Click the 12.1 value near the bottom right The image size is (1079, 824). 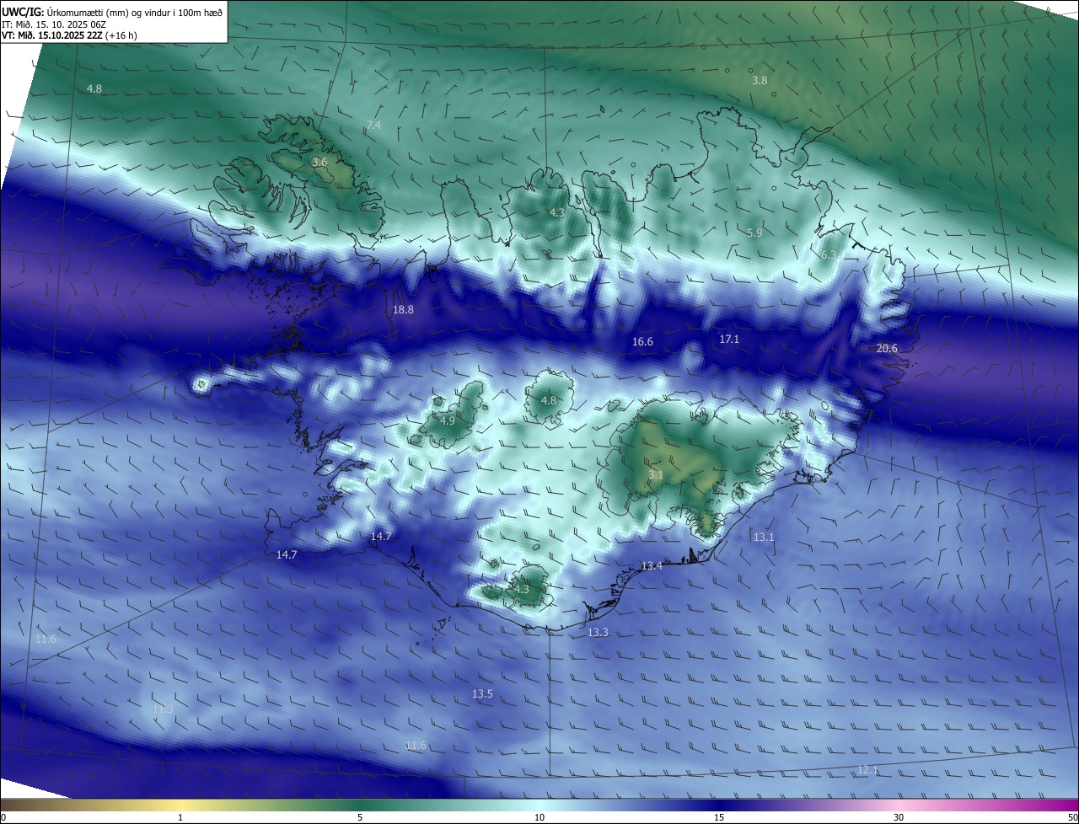[867, 769]
